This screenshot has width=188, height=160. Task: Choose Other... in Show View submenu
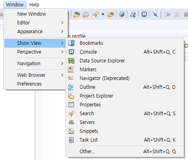point(125,152)
